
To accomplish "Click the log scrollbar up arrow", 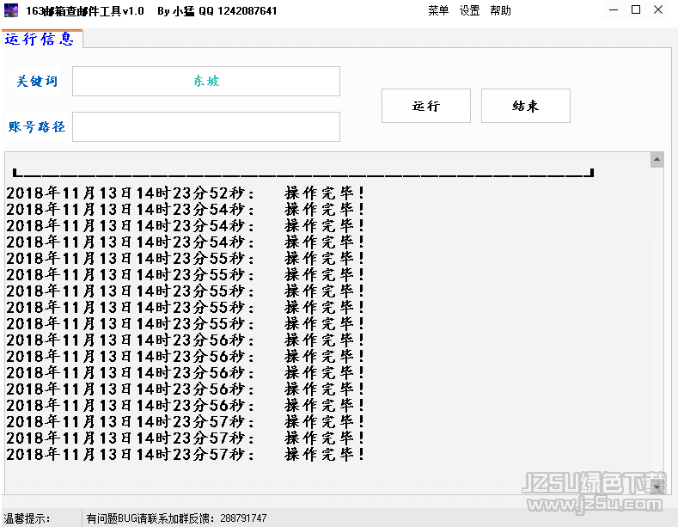I will [x=657, y=160].
